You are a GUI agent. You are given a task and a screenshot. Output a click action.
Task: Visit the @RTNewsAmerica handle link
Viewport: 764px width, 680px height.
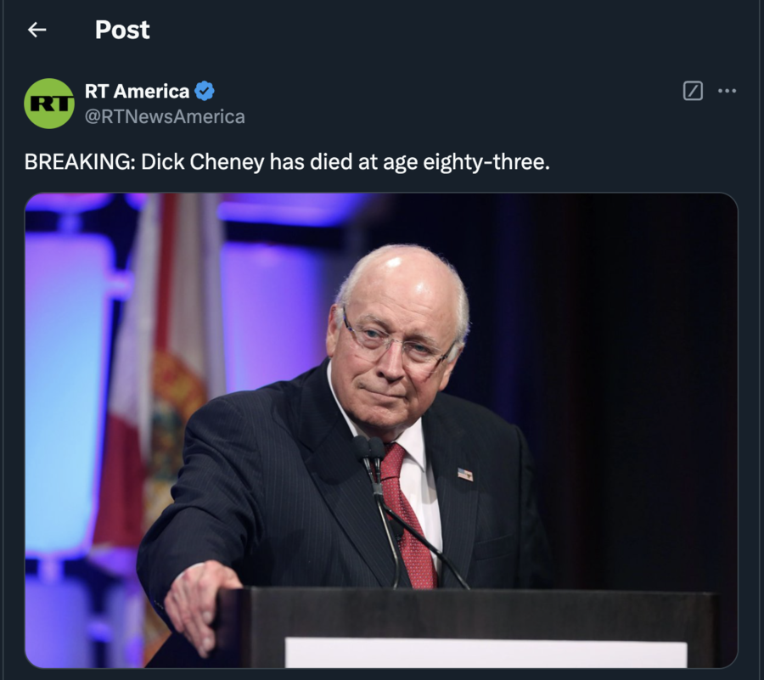[x=165, y=117]
